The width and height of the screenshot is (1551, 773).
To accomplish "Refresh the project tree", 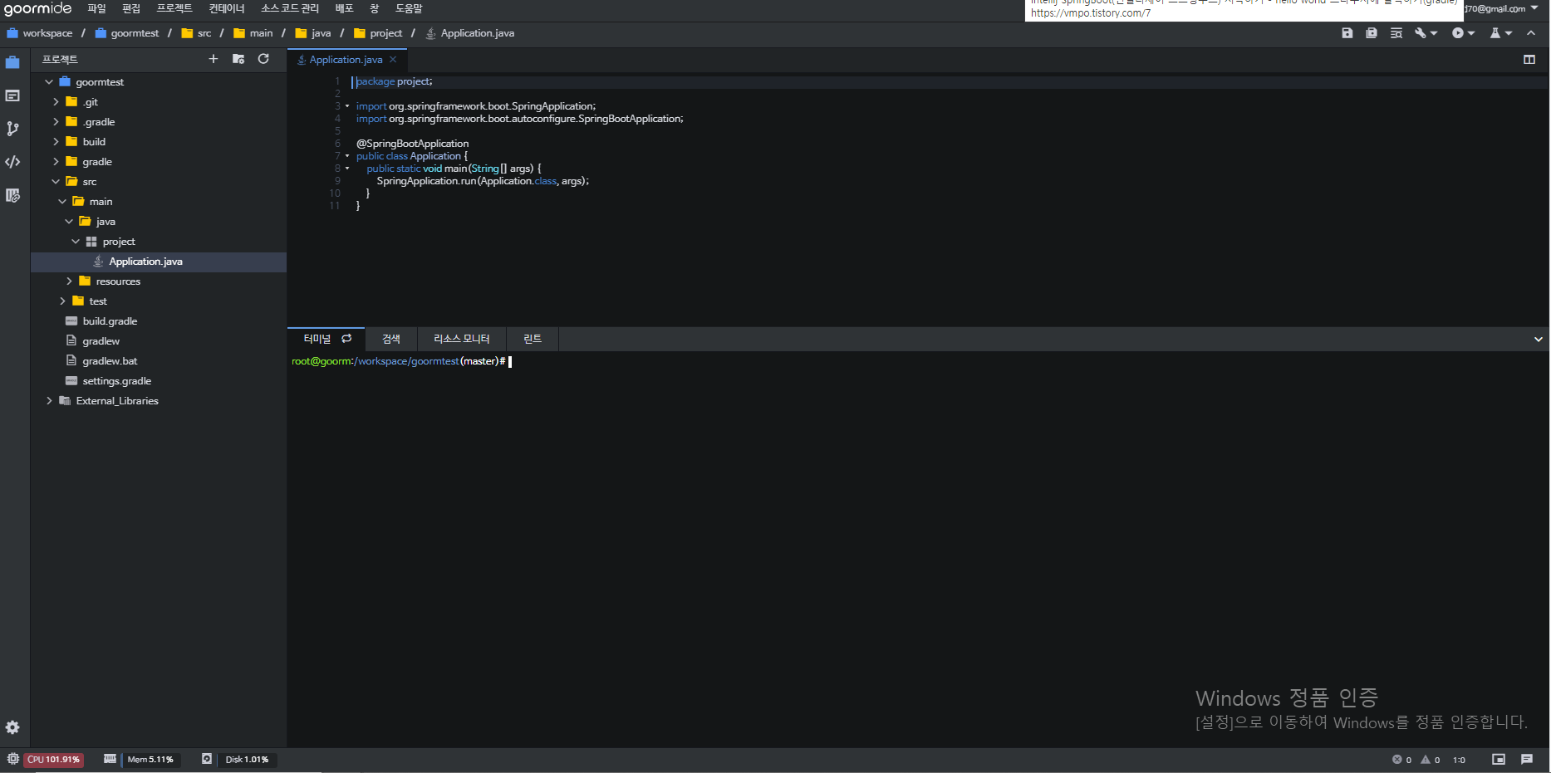I will click(x=263, y=59).
